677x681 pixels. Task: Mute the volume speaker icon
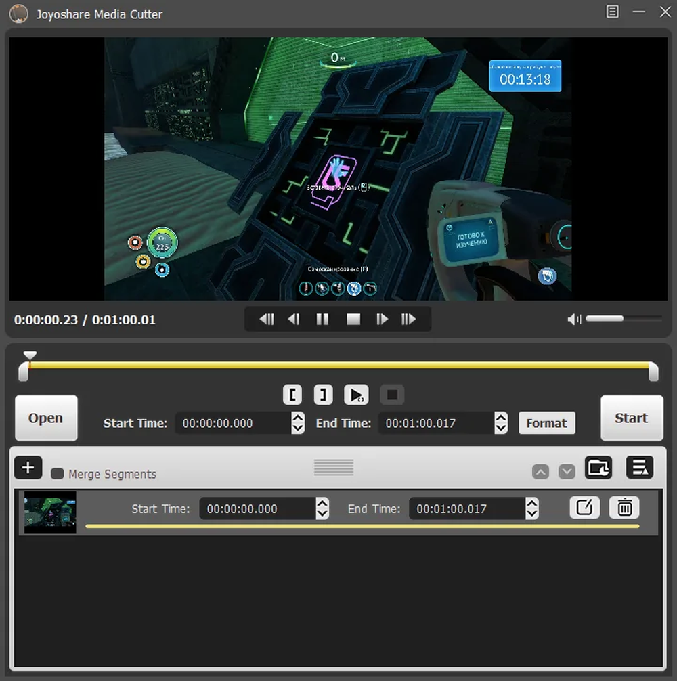[573, 320]
